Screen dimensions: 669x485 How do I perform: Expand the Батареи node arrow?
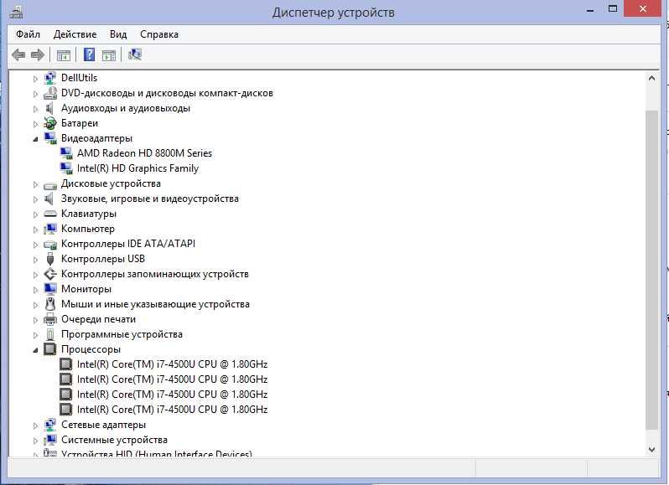tap(35, 124)
